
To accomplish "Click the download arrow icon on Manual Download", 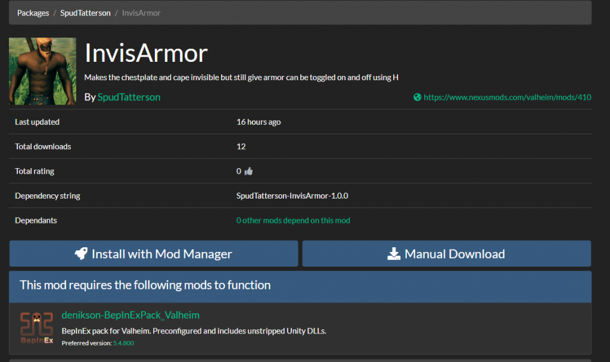I will coord(394,254).
